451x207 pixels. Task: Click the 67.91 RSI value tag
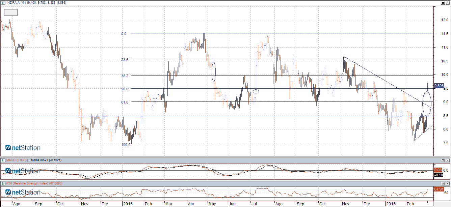[439, 189]
